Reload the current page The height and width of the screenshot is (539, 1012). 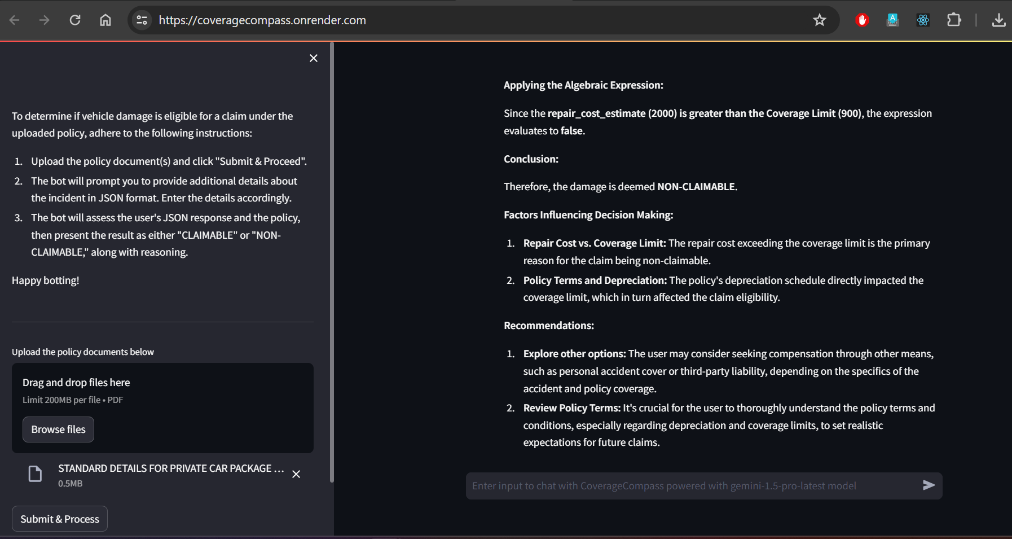pos(75,20)
